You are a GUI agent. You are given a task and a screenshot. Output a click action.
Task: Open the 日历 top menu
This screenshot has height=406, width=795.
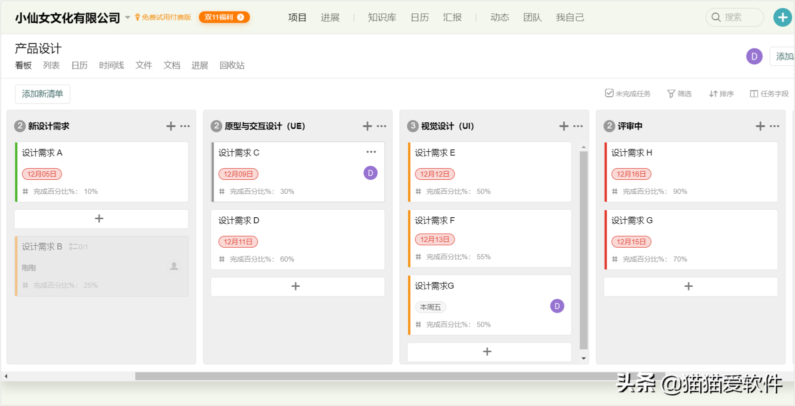click(x=419, y=17)
